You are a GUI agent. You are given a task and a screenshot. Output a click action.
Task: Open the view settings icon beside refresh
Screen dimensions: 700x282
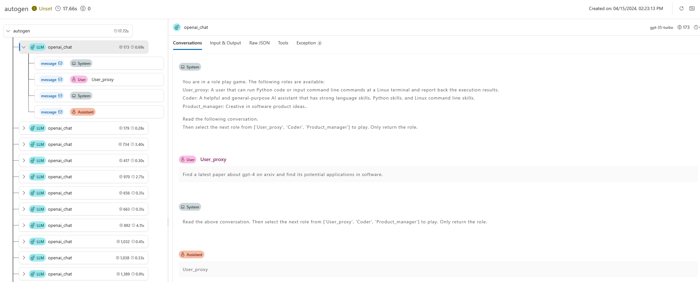pos(692,8)
